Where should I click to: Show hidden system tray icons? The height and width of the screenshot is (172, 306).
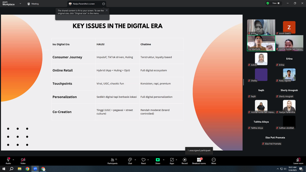[277, 169]
